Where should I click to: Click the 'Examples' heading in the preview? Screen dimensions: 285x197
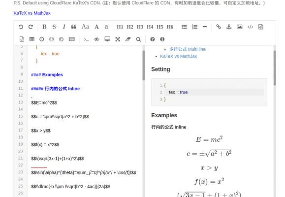164,115
